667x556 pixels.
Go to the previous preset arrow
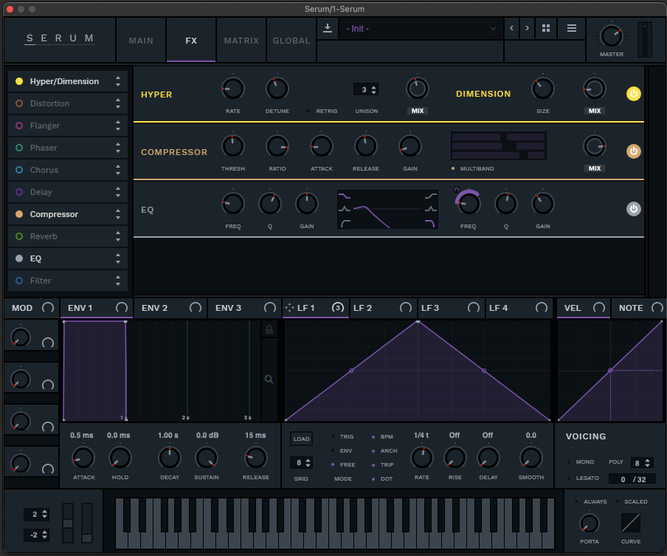[511, 28]
